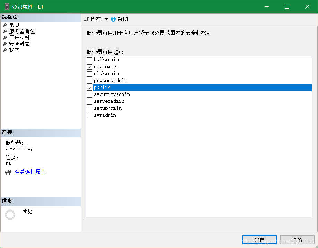Screen dimensions: 318x248
Task: Click the server name coco56.top
Action: (19, 149)
